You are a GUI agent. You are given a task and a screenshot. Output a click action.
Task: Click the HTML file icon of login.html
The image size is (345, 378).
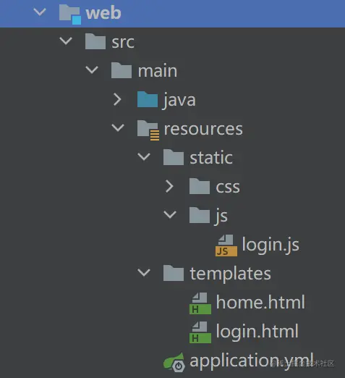[x=200, y=332]
